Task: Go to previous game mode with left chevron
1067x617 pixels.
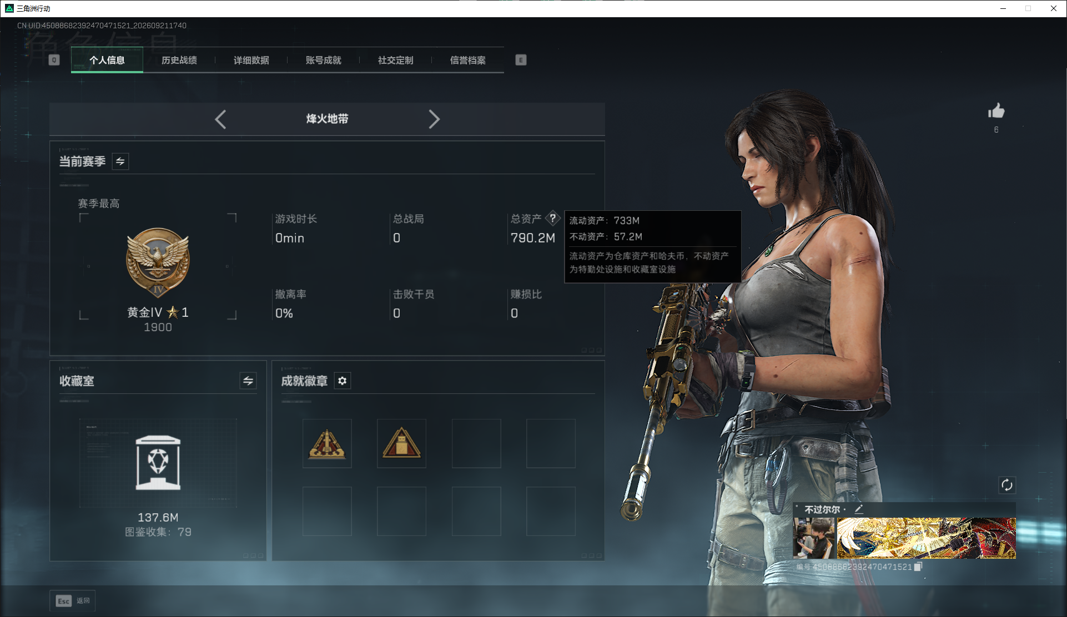Action: tap(220, 119)
